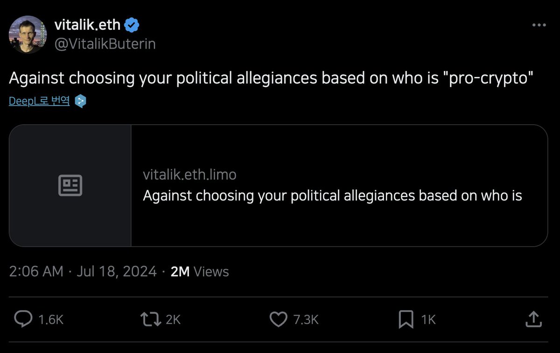Click the 2M Views count
The width and height of the screenshot is (560, 353).
(200, 271)
